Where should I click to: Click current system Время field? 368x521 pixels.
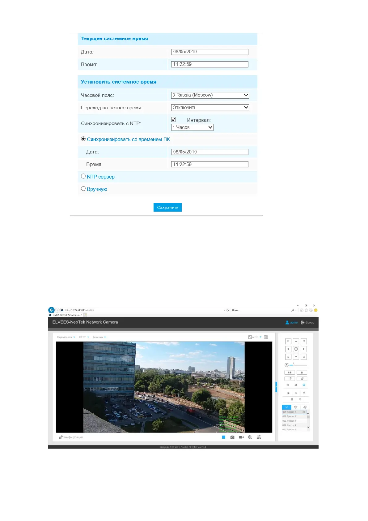click(x=210, y=64)
